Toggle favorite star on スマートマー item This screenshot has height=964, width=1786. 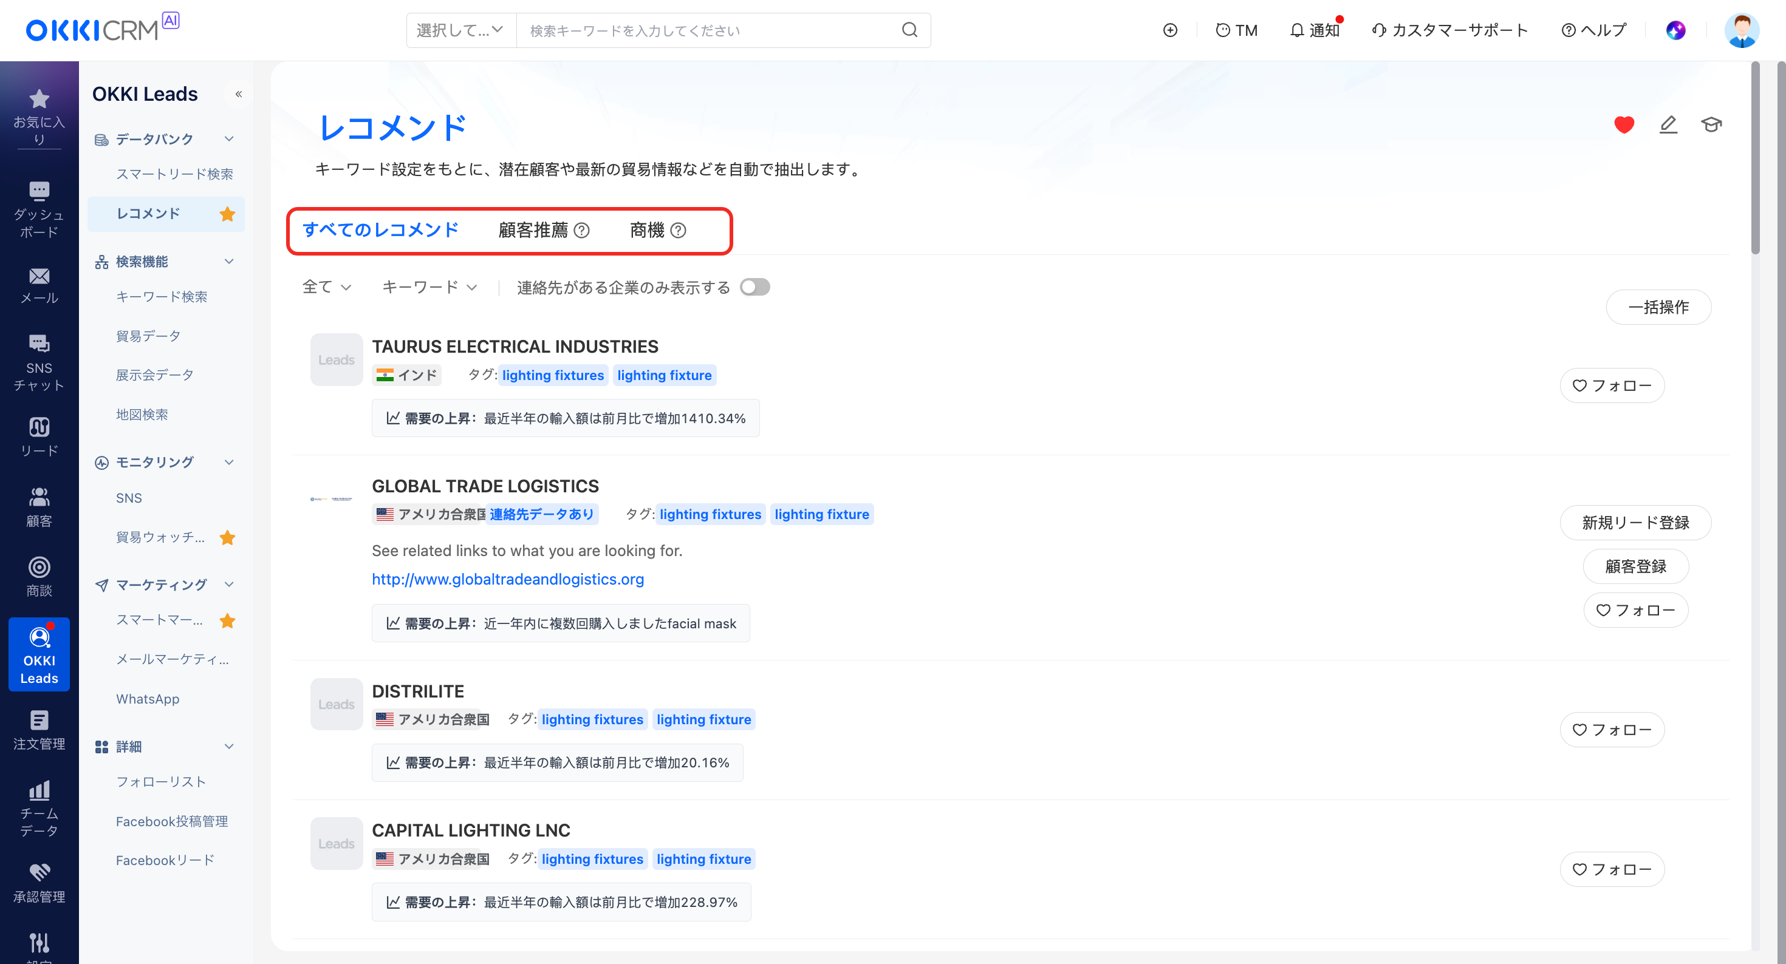coord(227,620)
